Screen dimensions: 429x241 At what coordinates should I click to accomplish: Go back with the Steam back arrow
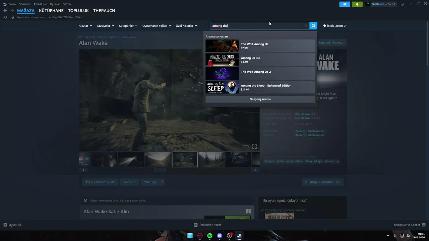tap(5, 11)
